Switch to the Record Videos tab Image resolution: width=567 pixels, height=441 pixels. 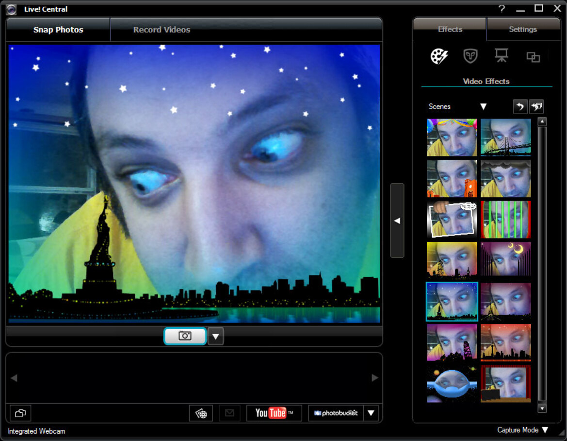162,30
